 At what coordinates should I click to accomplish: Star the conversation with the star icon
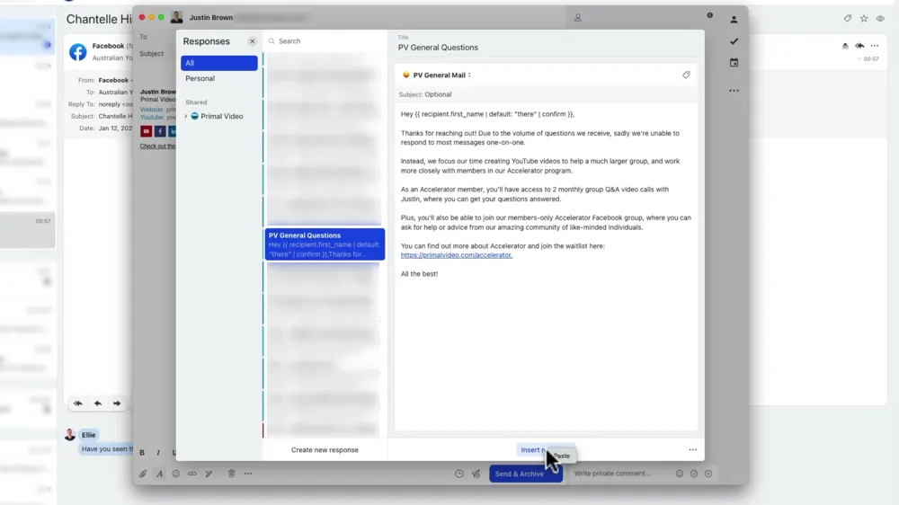pyautogui.click(x=864, y=18)
